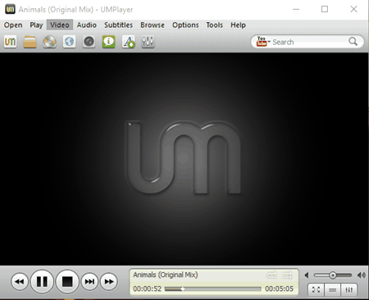
Task: Click the volume slider track
Action: coord(333,275)
